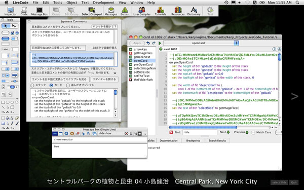Pick the checkbox control in Tools palette

pyautogui.click(x=12, y=33)
